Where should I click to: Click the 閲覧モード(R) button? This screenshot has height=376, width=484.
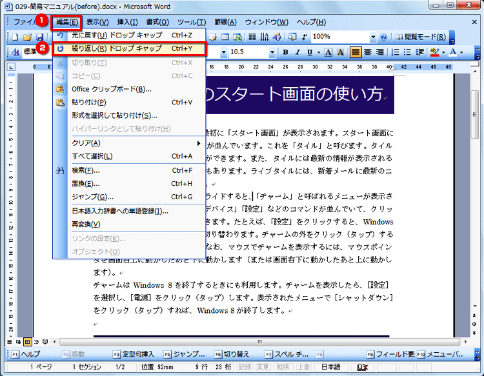pos(421,37)
